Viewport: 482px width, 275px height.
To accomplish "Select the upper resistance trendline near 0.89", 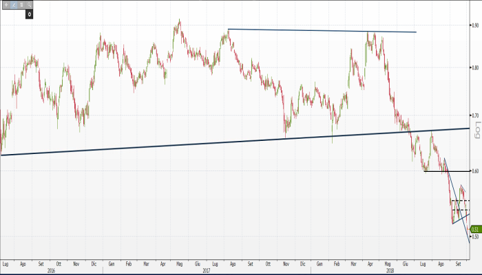I will click(x=322, y=30).
